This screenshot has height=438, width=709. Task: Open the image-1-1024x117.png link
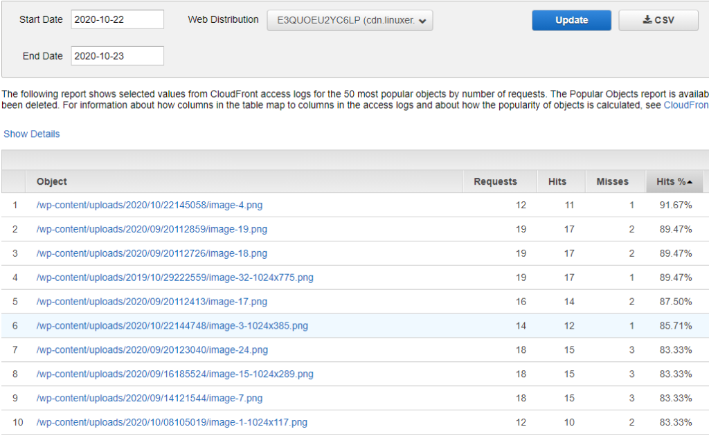pos(172,423)
